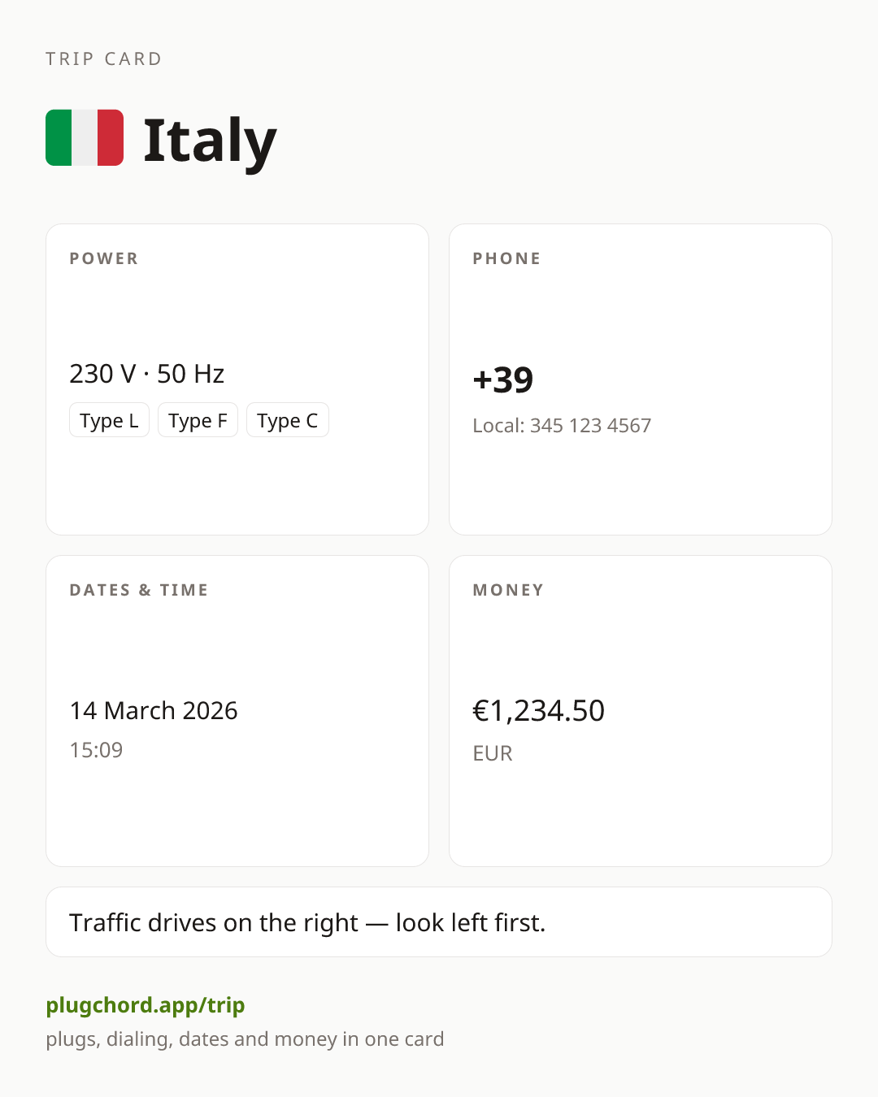Select the Type L plug chip

click(x=109, y=420)
